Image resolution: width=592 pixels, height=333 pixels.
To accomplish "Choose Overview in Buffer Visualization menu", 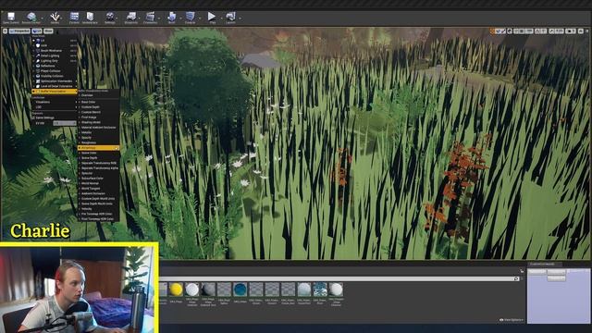I will 99,95.
